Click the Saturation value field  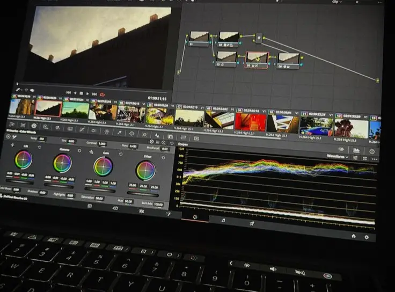(x=99, y=198)
